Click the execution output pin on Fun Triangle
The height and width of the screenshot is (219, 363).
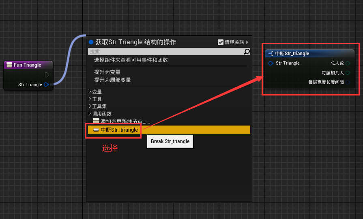[x=47, y=75]
